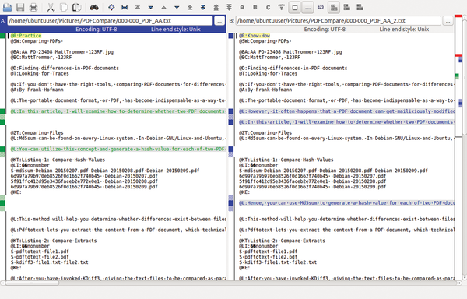Click Line end style: Unix in pane B

pyautogui.click(x=404, y=29)
